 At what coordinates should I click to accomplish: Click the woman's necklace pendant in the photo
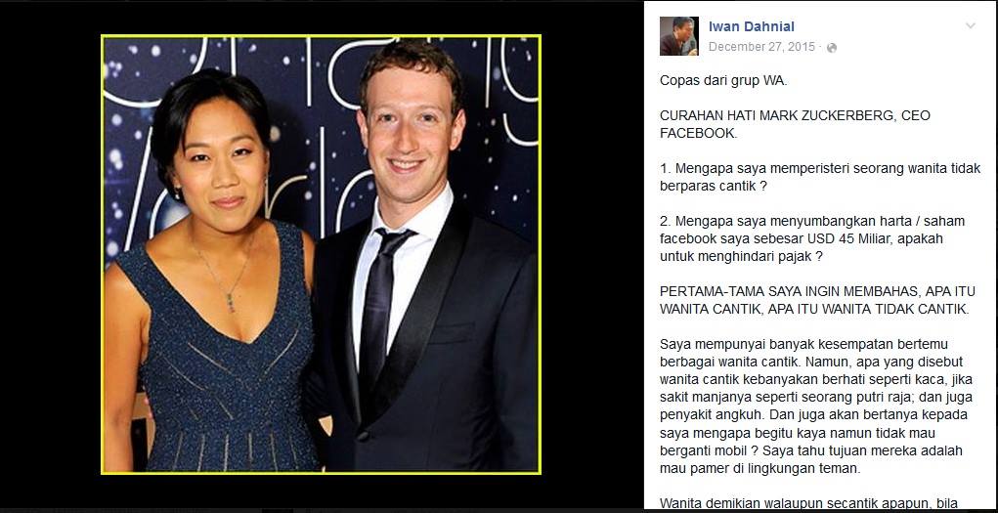coord(231,302)
